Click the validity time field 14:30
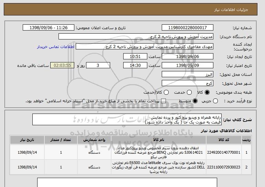This screenshot has height=187, width=265. [135, 66]
